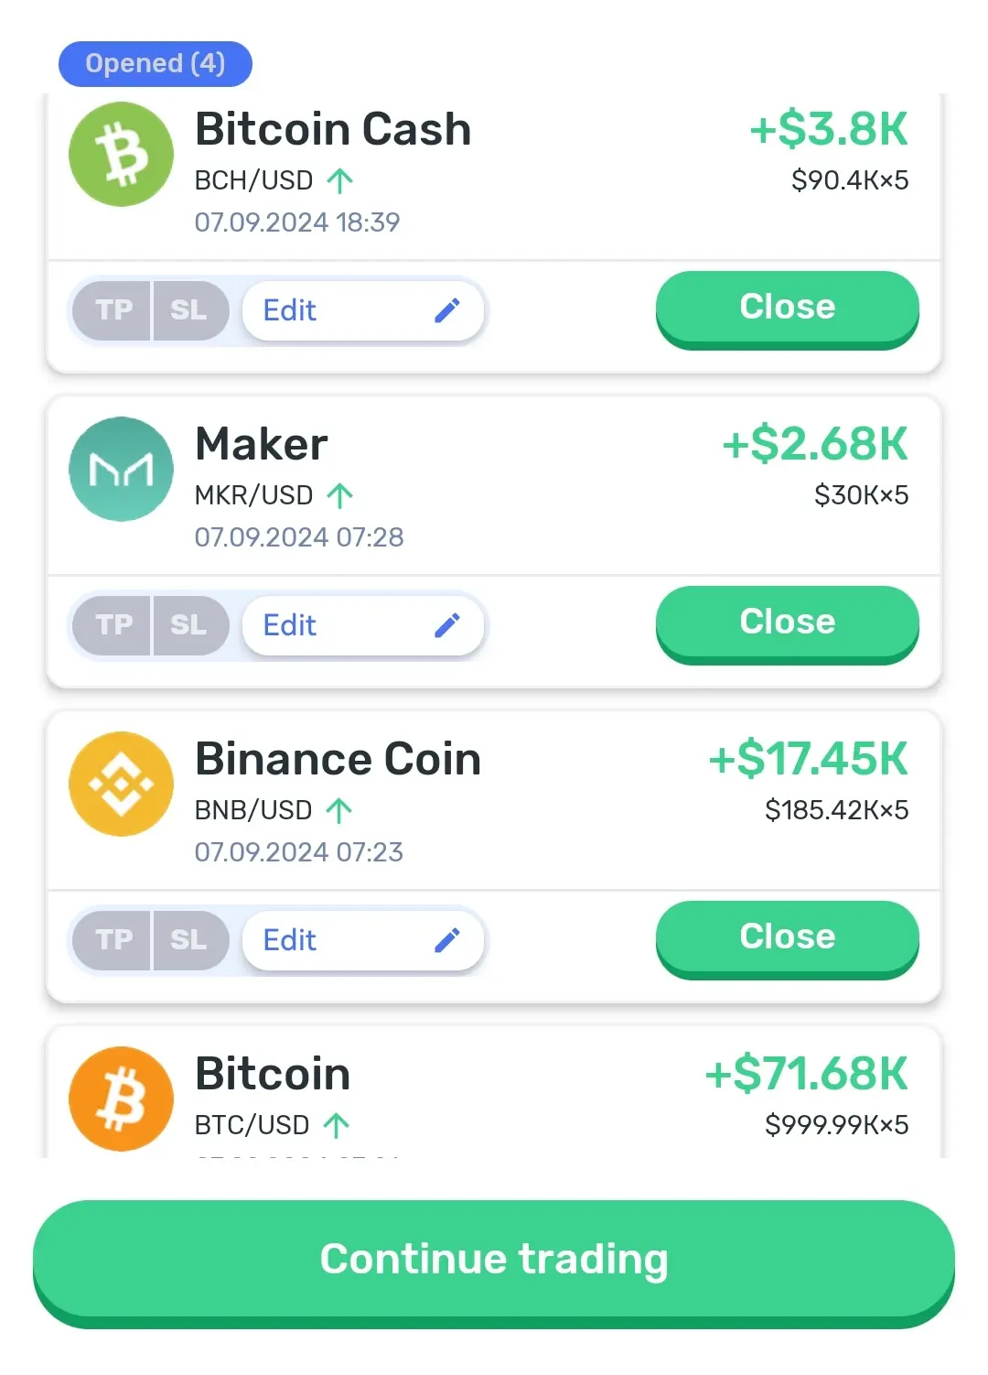Image resolution: width=988 pixels, height=1375 pixels.
Task: Toggle TP for Binance Coin position
Action: click(112, 940)
